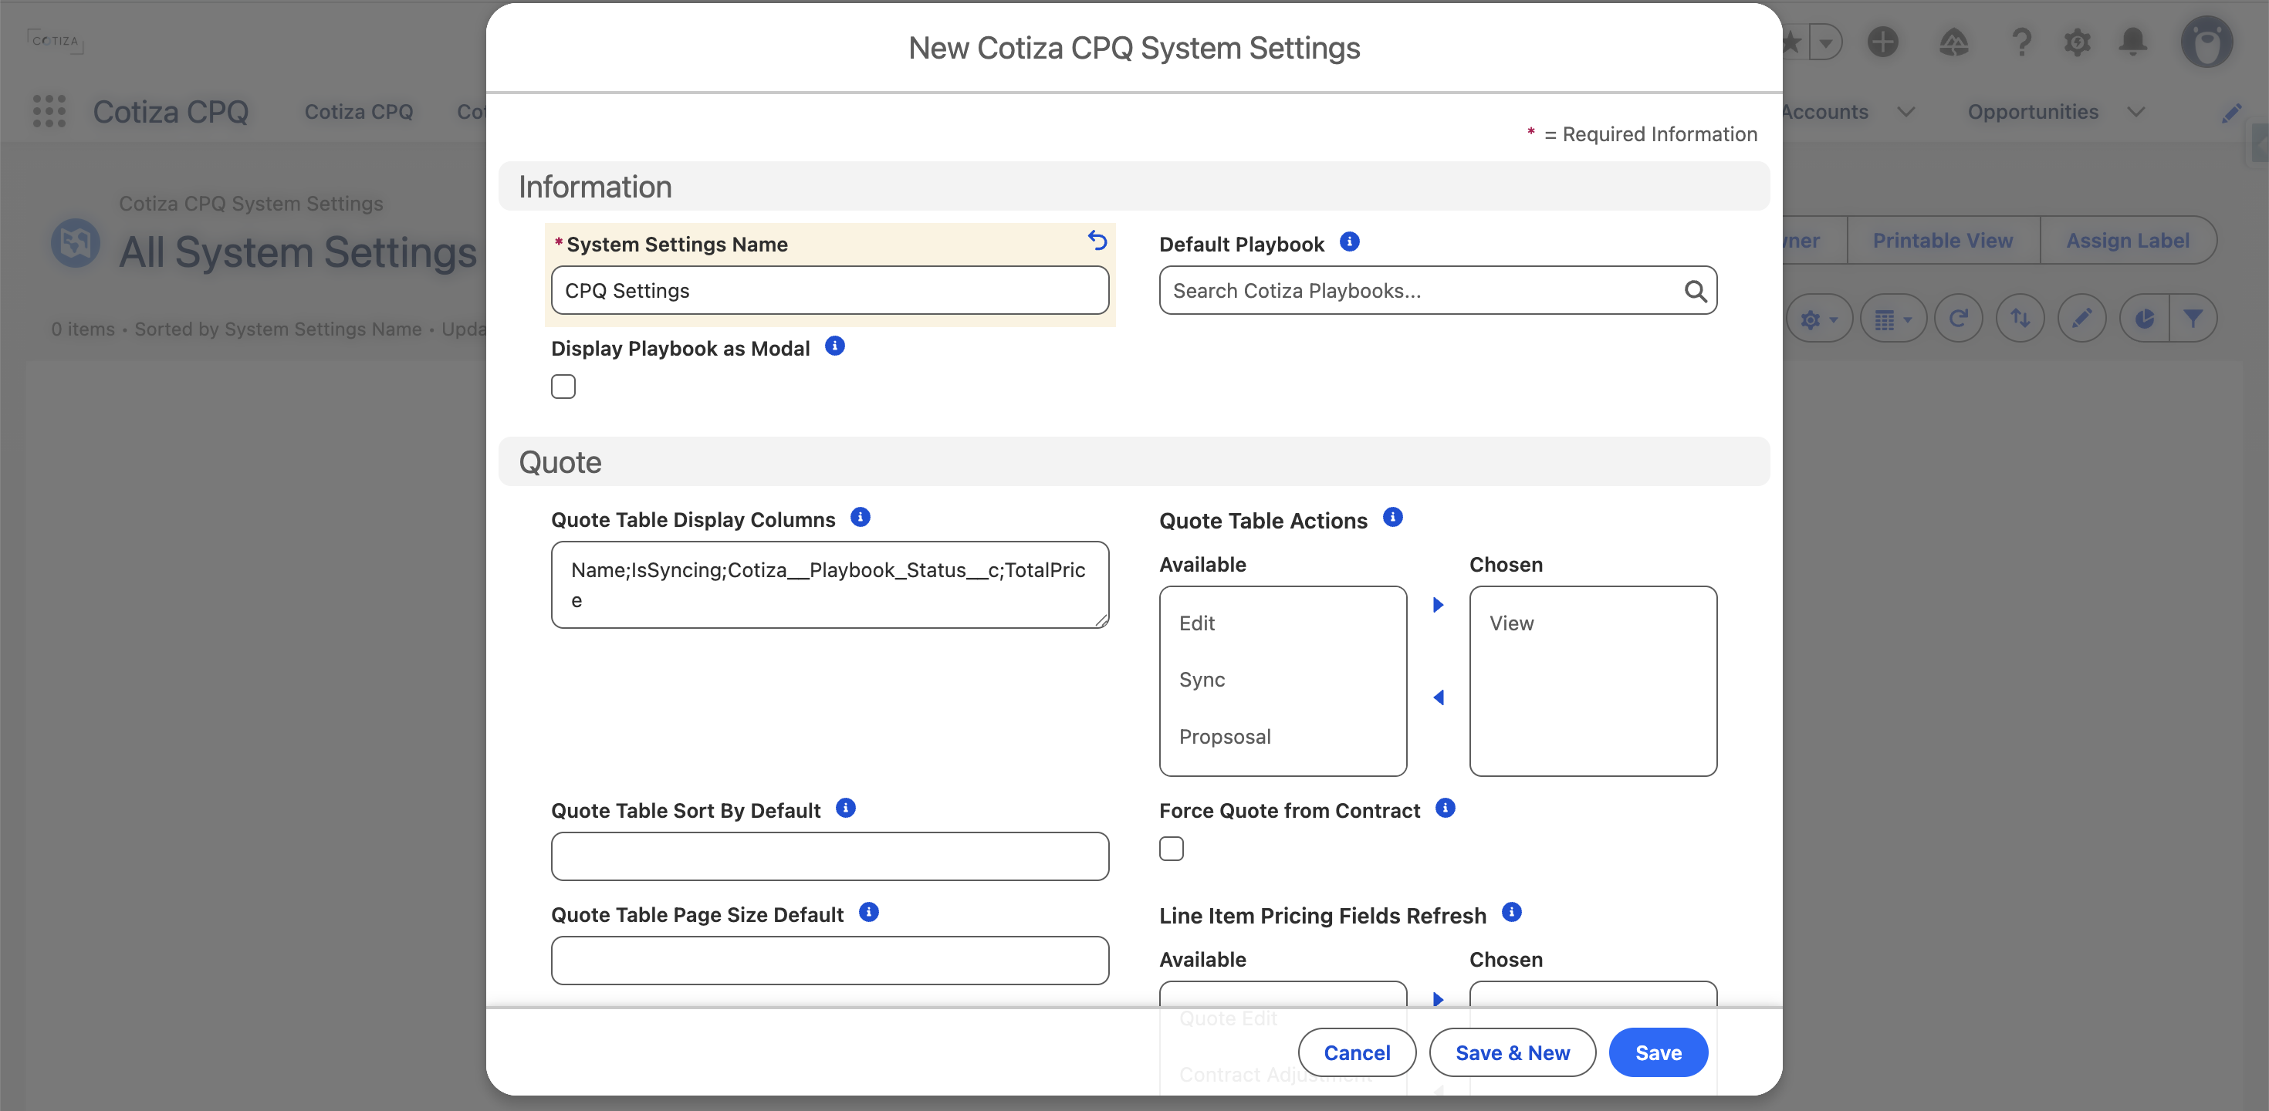Move selected Quote Table Action to Chosen
The image size is (2269, 1111).
[x=1439, y=605]
